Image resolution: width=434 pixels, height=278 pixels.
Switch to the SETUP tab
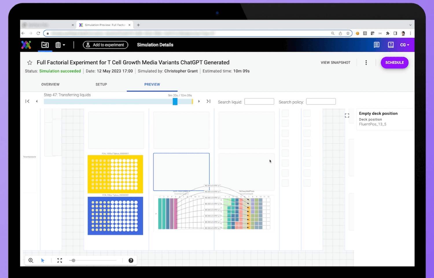(x=101, y=84)
